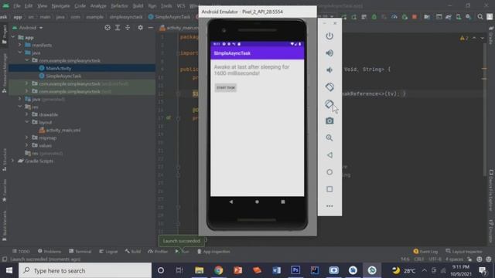Expand the java (generated) folder
Viewport: 495px width, 278px height.
(x=20, y=99)
